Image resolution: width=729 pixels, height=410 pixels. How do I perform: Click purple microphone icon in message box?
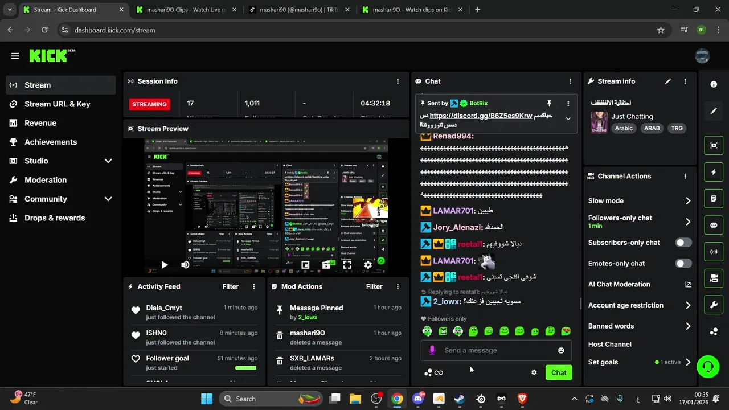pyautogui.click(x=432, y=350)
